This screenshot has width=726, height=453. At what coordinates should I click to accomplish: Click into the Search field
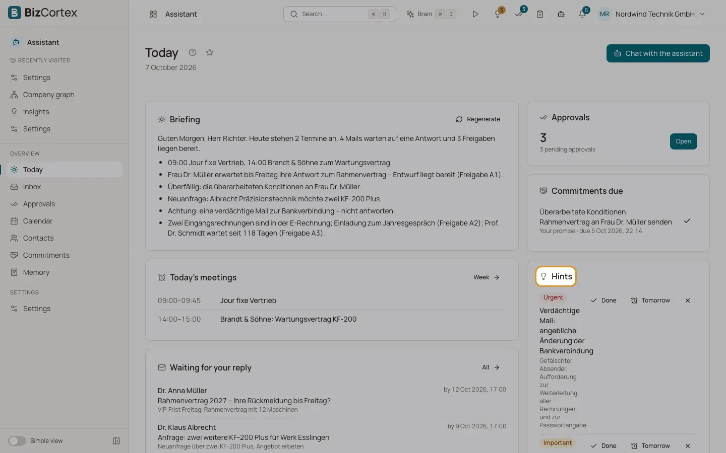pos(339,14)
